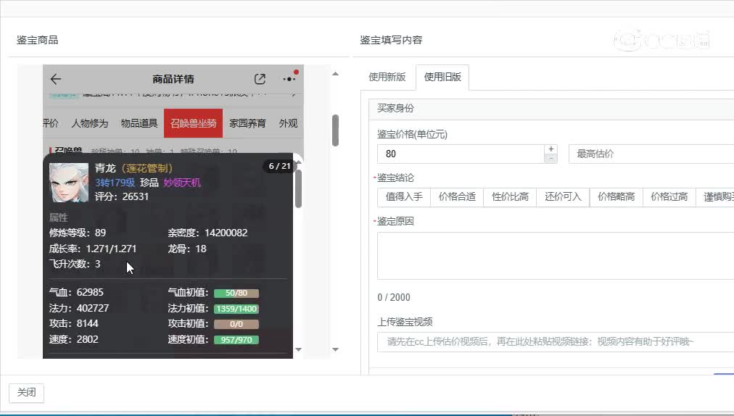Click the 法力初值 1359/1400 progress bar

pos(236,309)
